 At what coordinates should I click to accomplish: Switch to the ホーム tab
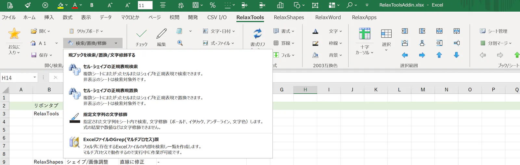pos(30,18)
